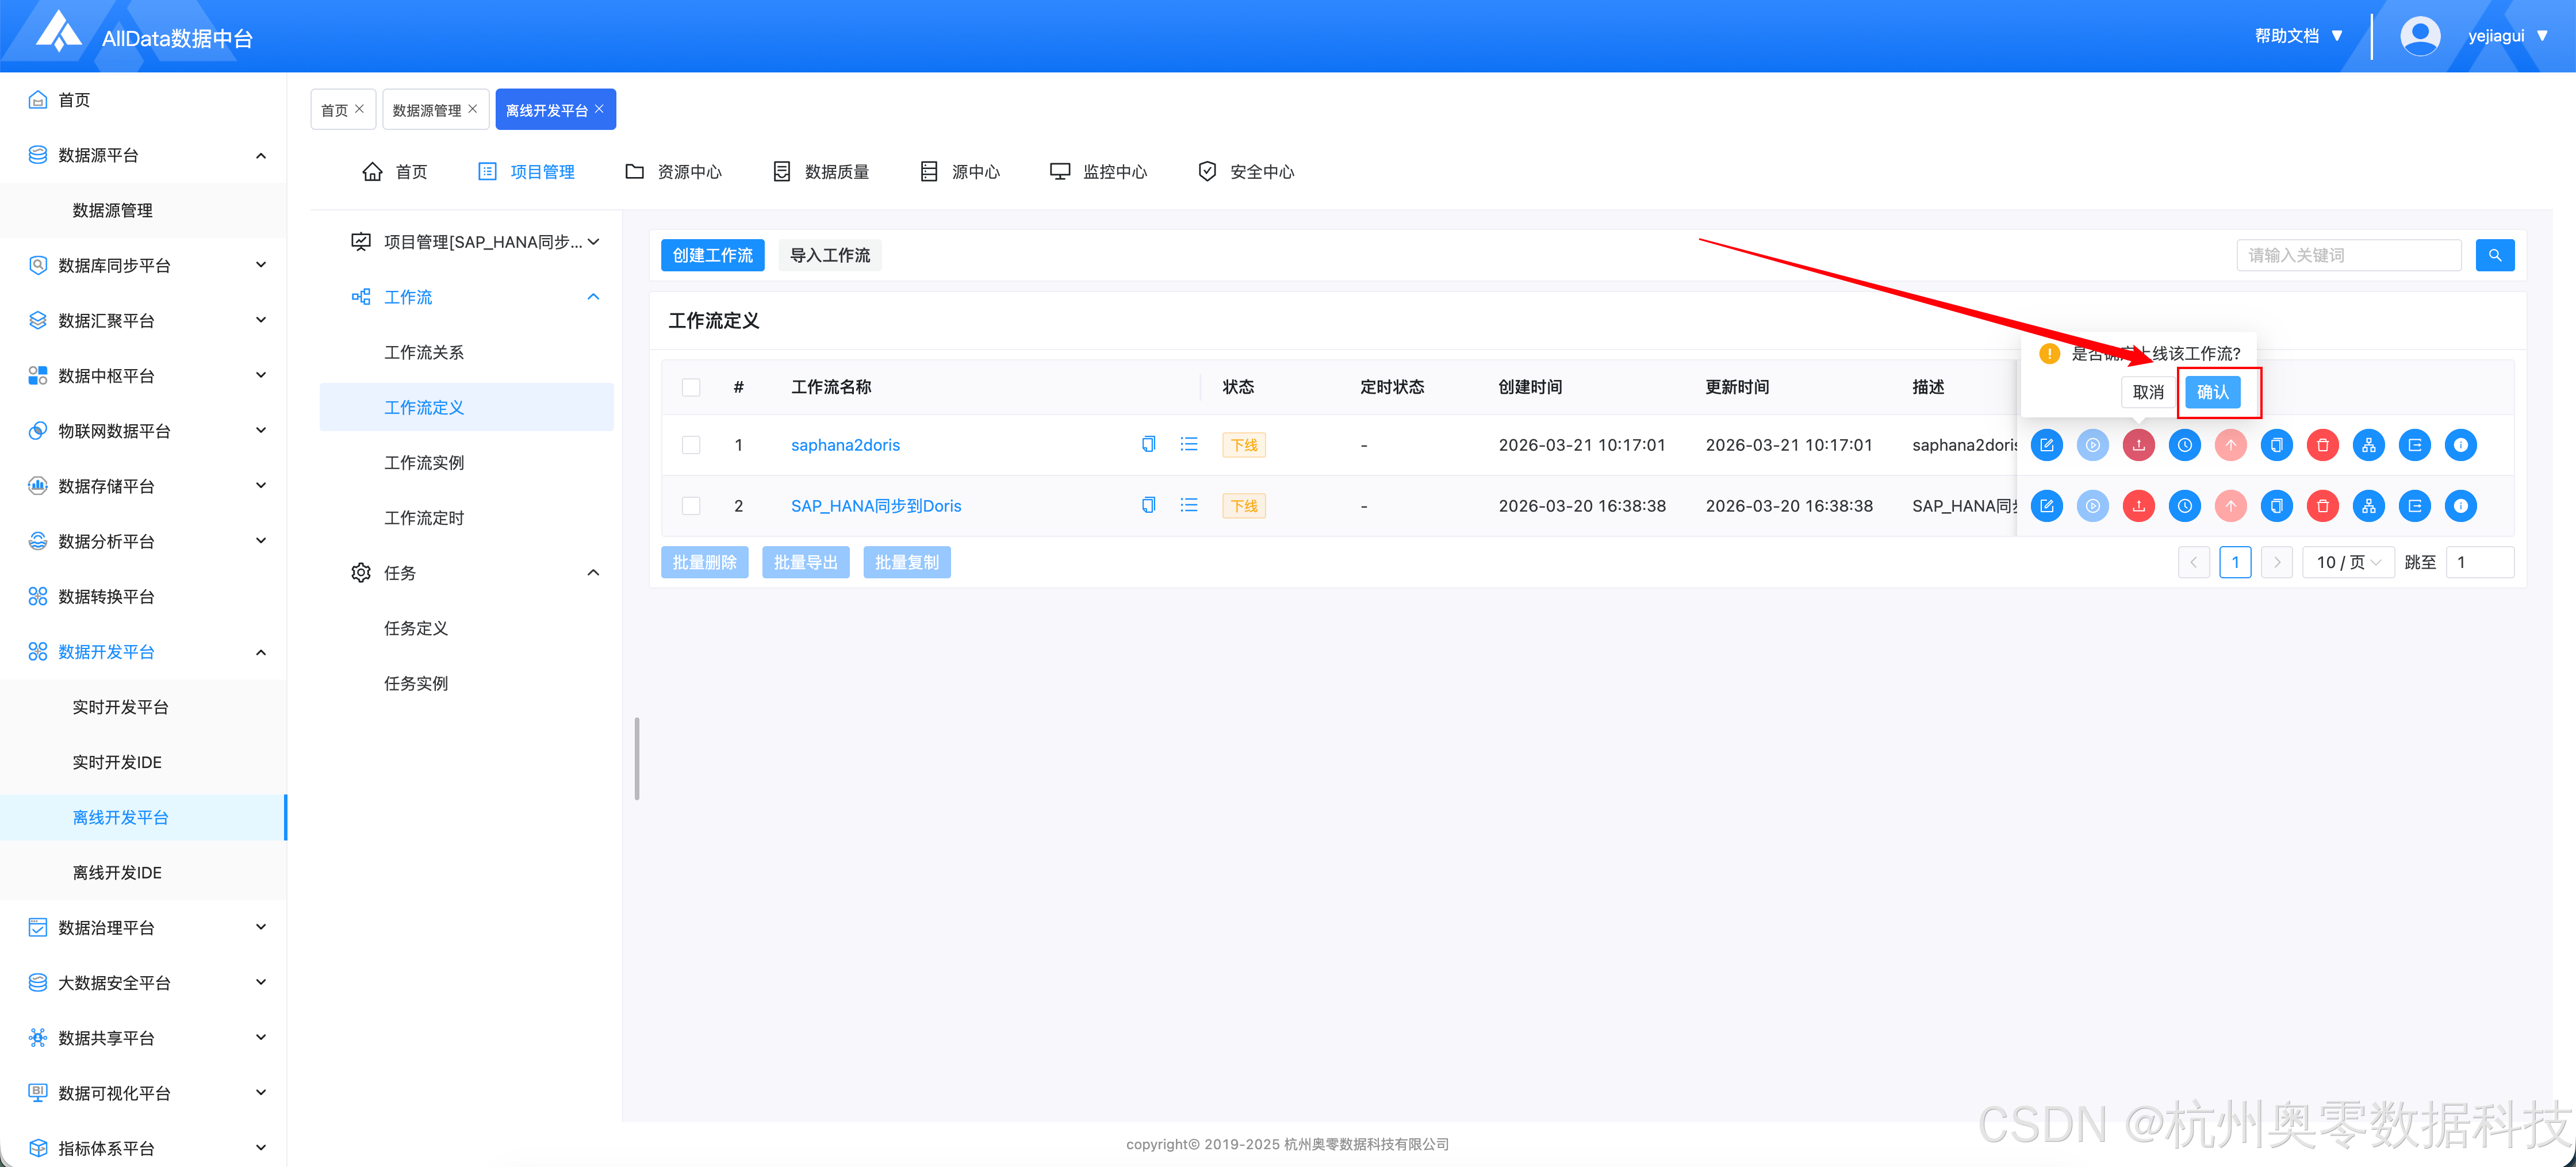Open tree view icon for saphana2doris row
Screen dimensions: 2576x1167
pyautogui.click(x=2368, y=445)
